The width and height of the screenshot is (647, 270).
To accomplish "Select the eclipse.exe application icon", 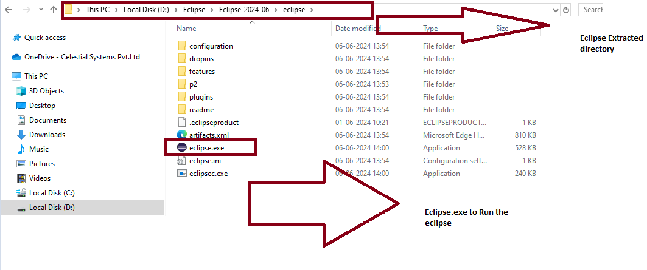I will pos(182,147).
